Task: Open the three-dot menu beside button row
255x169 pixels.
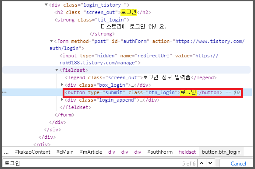Action: (x=4, y=92)
